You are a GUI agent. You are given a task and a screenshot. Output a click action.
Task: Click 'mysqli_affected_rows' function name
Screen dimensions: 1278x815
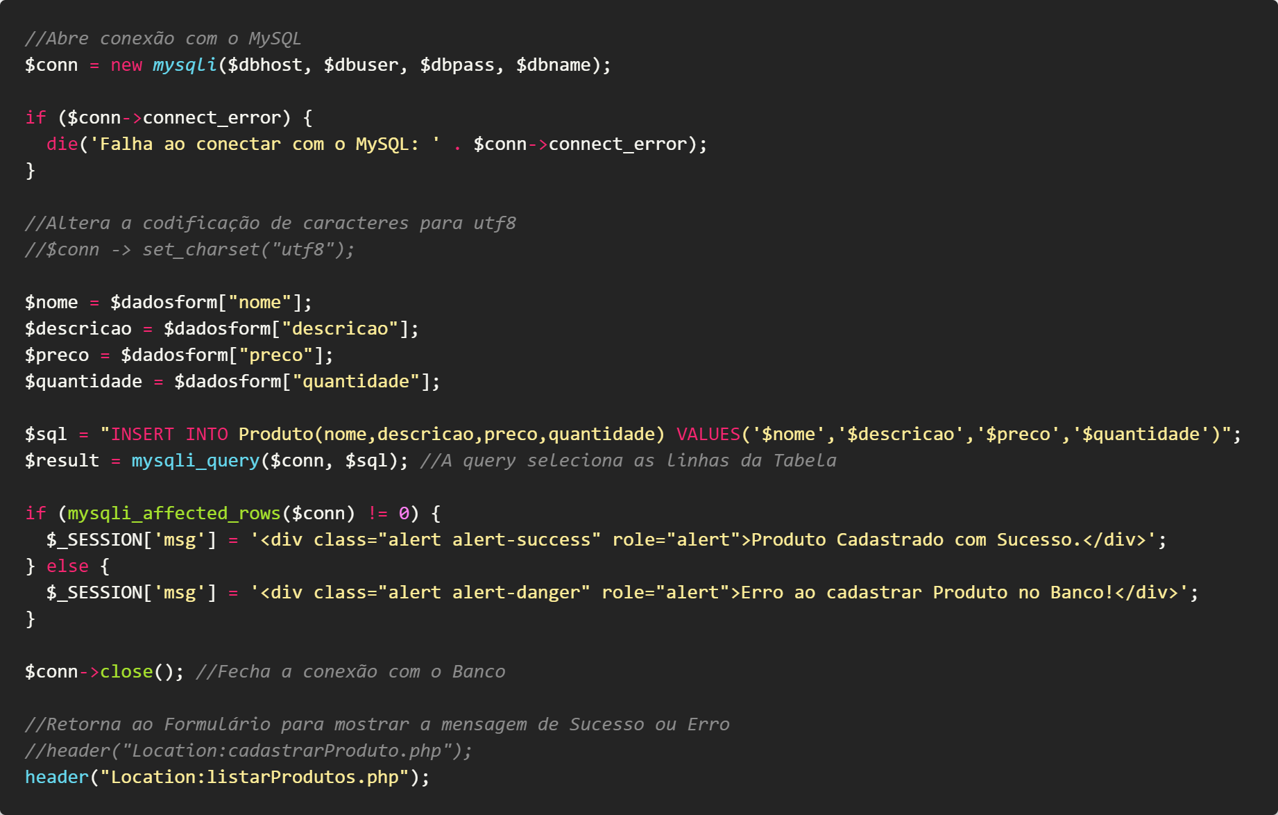click(174, 513)
